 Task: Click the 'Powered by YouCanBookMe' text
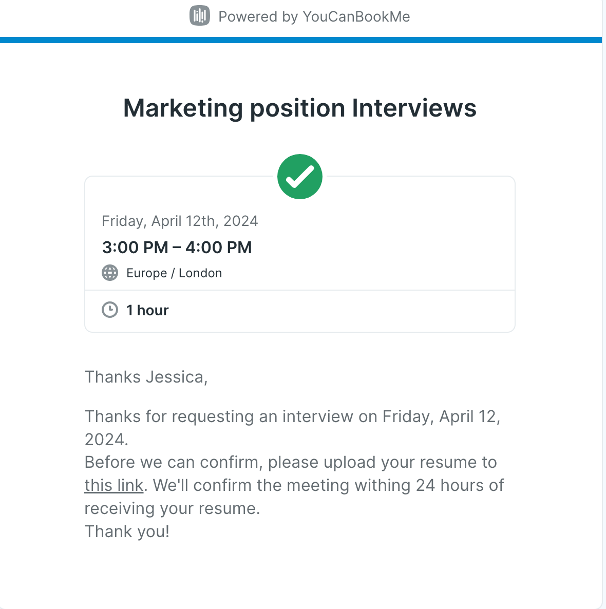[x=314, y=17]
